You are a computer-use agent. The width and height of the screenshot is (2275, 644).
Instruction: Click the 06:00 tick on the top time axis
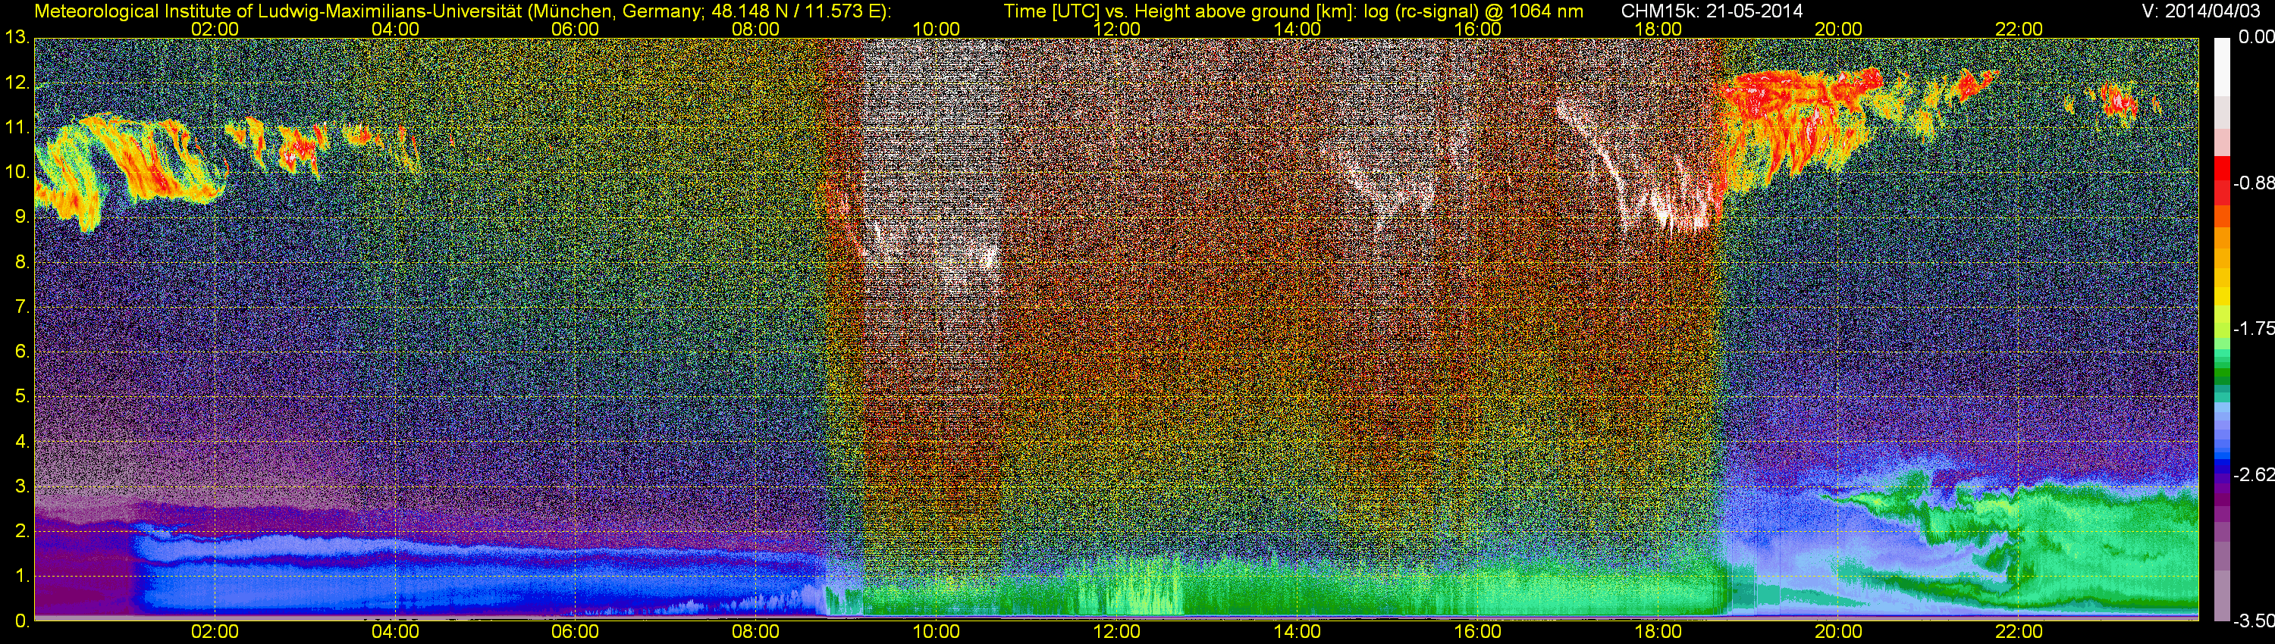[x=575, y=29]
